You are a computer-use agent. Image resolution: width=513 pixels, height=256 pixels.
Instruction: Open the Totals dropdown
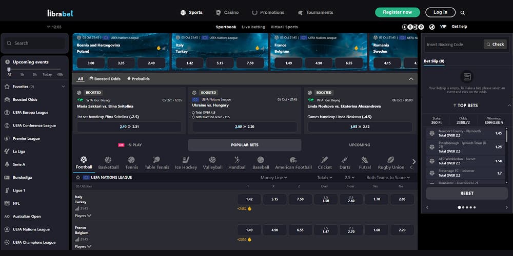tap(325, 178)
